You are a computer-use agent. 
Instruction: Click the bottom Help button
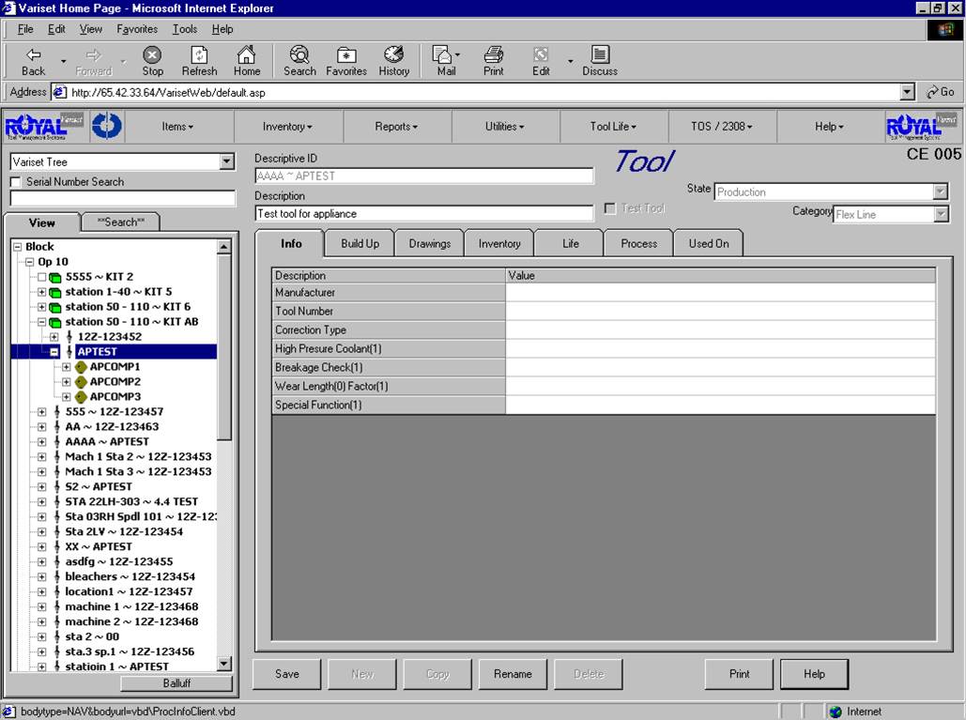pos(814,674)
